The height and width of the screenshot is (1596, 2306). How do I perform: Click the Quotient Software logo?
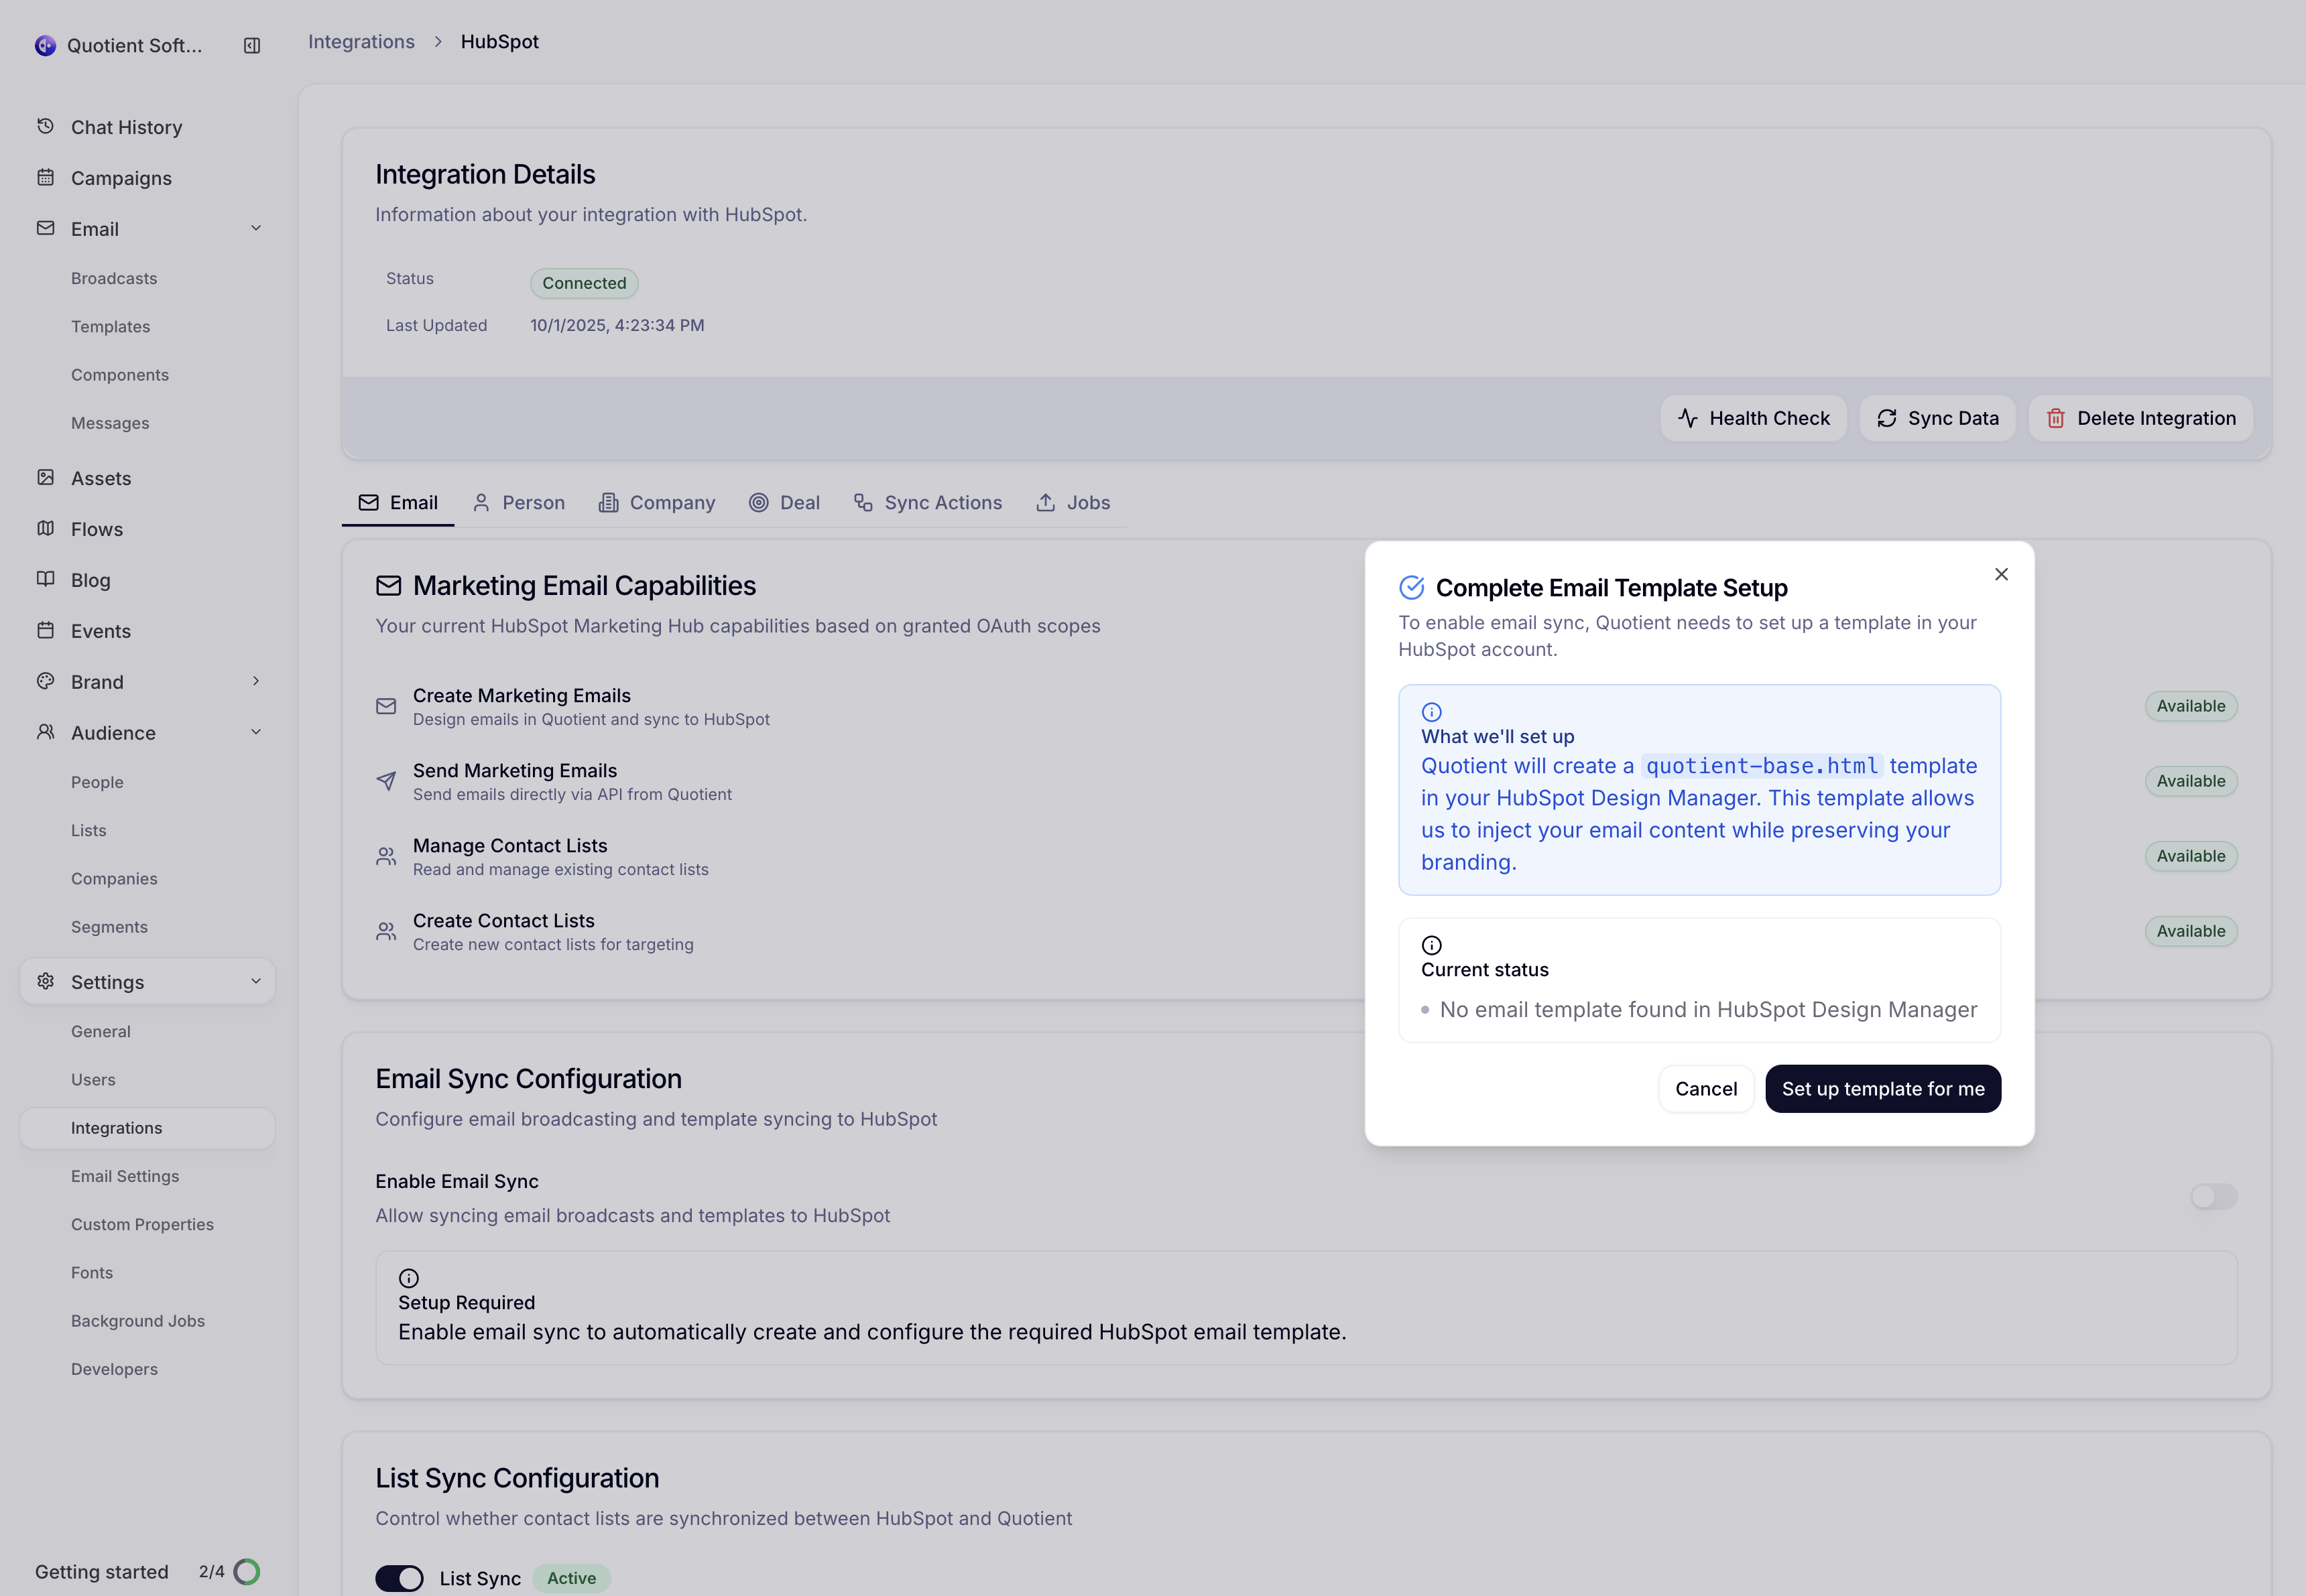point(45,44)
